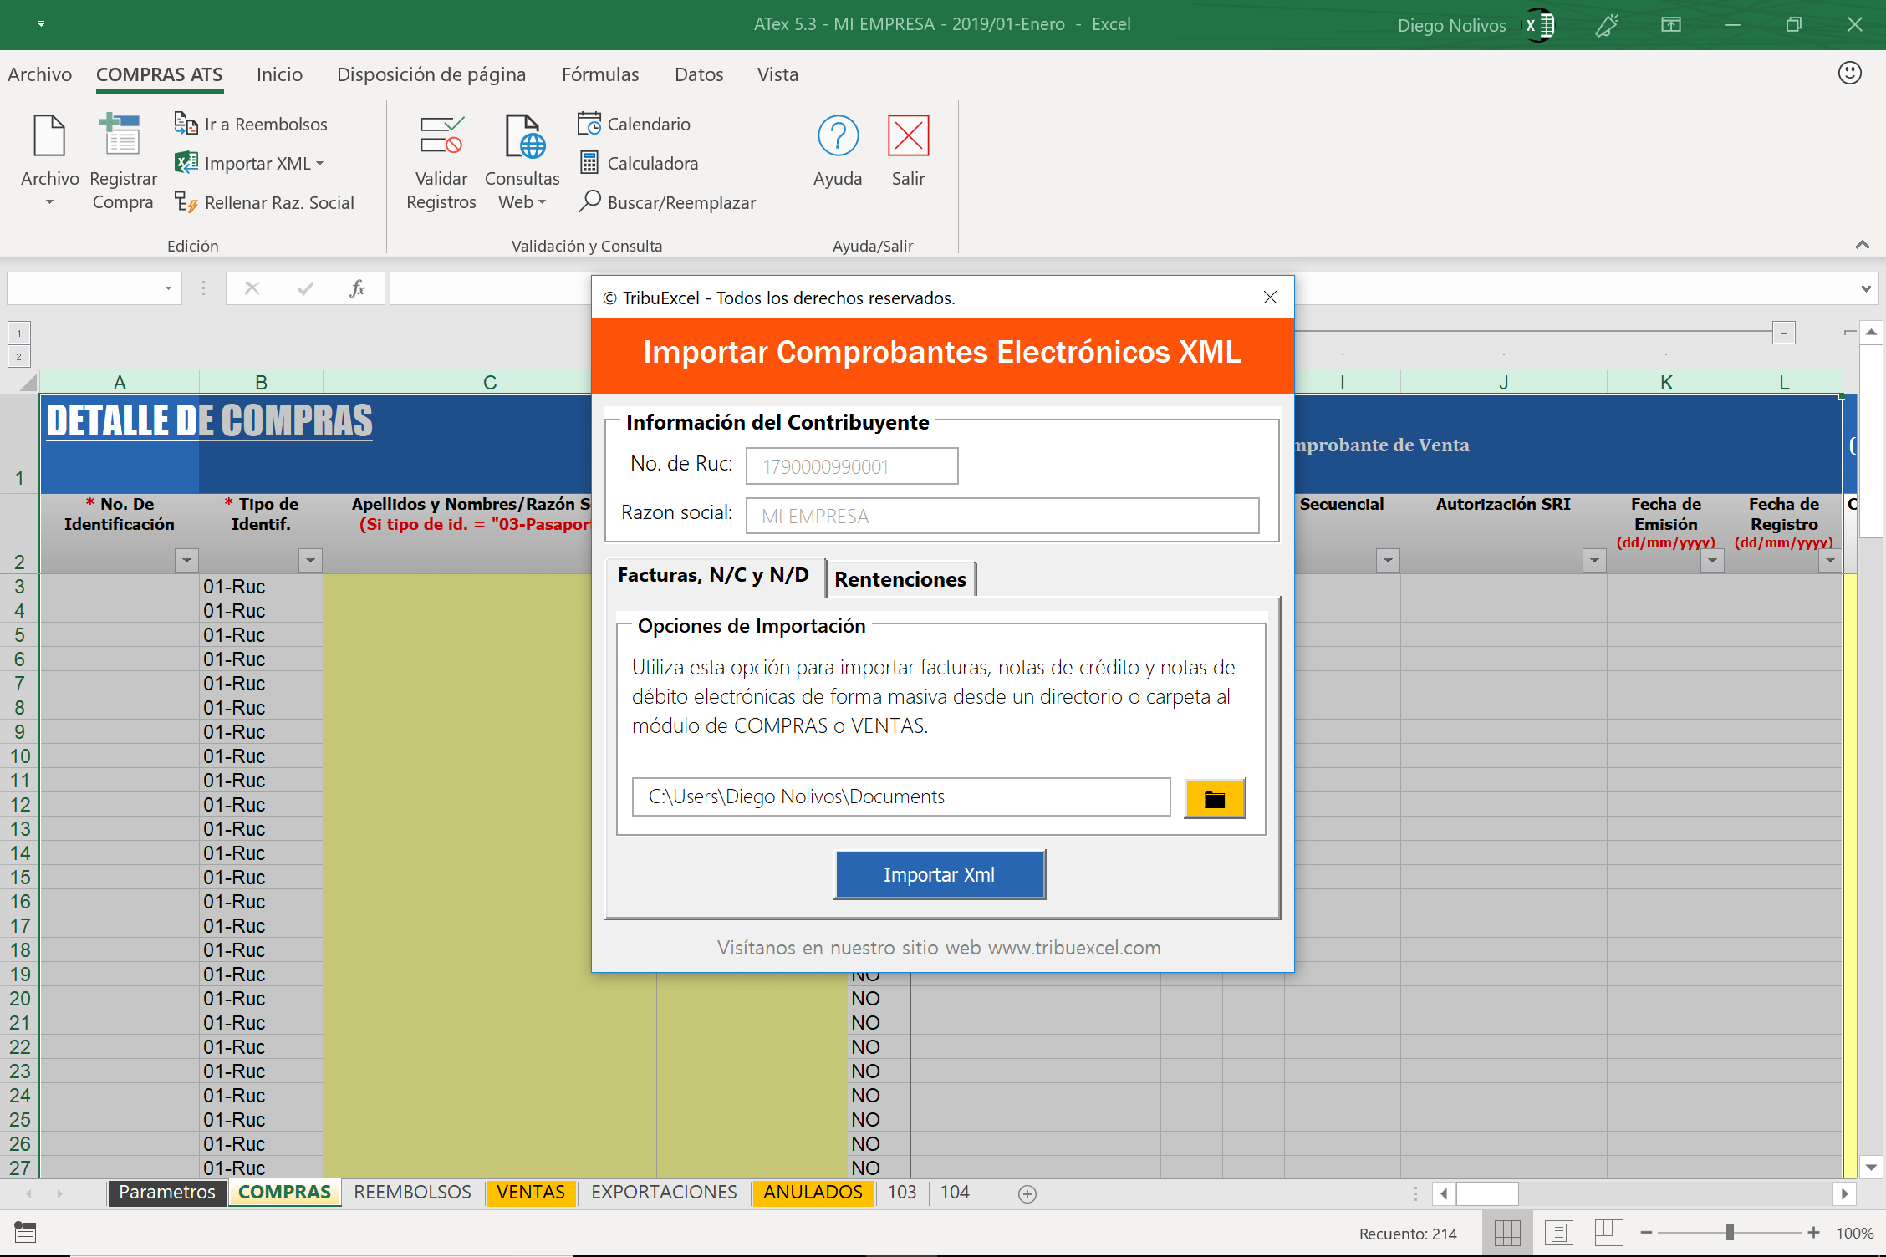Open Buscar/Reemplazar search tool
Image resolution: width=1886 pixels, height=1257 pixels.
[666, 202]
